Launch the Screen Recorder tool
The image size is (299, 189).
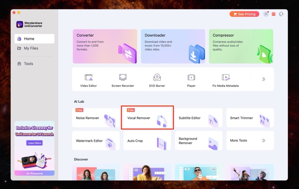[x=123, y=81]
